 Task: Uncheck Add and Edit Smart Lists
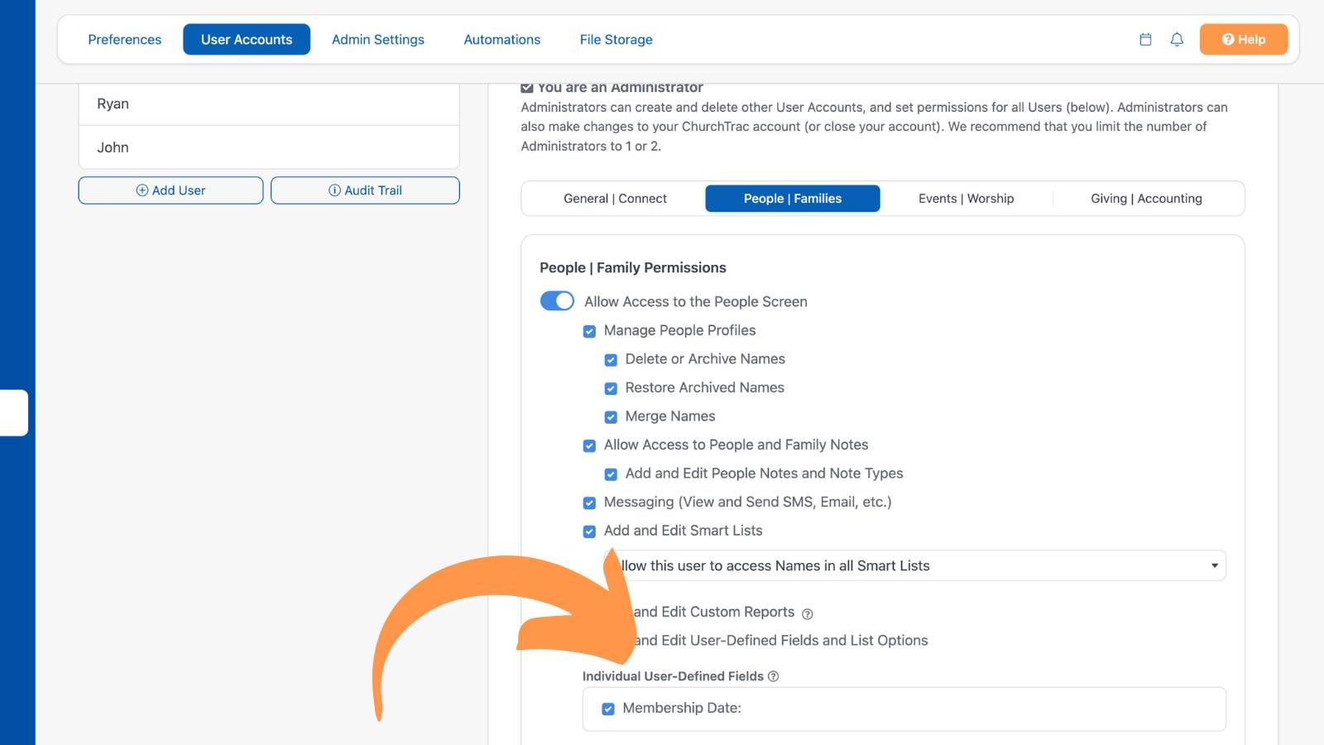(x=589, y=531)
